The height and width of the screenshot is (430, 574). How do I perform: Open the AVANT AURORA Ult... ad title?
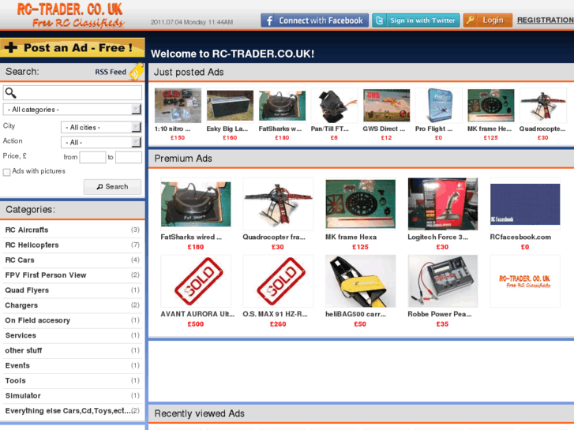click(x=197, y=314)
